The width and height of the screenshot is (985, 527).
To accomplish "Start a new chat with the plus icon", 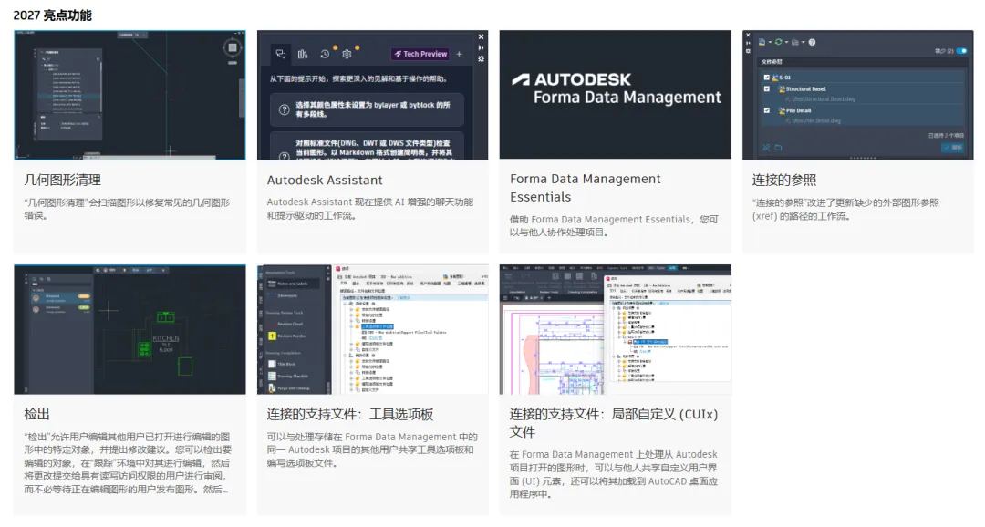I will point(459,54).
